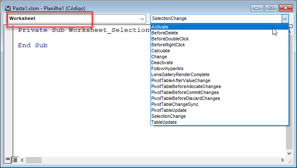297x168 pixels.
Task: Switch to Procedure View icon
Action: pos(8,159)
